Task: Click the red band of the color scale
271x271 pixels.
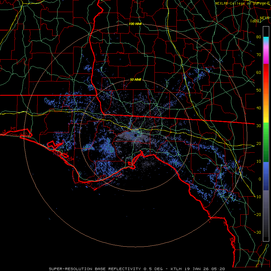Action: (266, 73)
